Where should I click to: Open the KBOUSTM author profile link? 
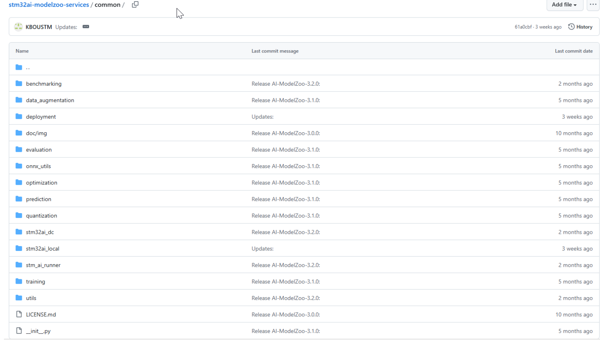point(39,27)
